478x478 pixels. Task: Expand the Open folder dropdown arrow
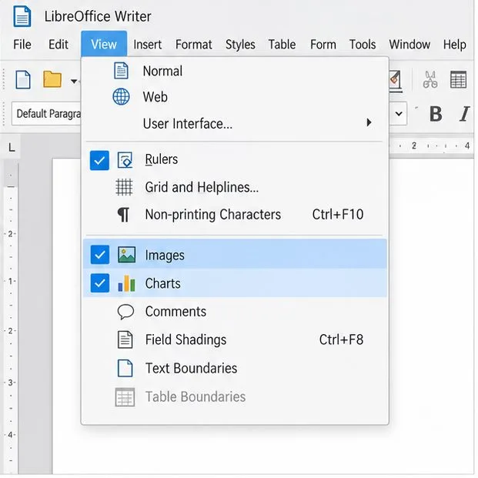74,82
